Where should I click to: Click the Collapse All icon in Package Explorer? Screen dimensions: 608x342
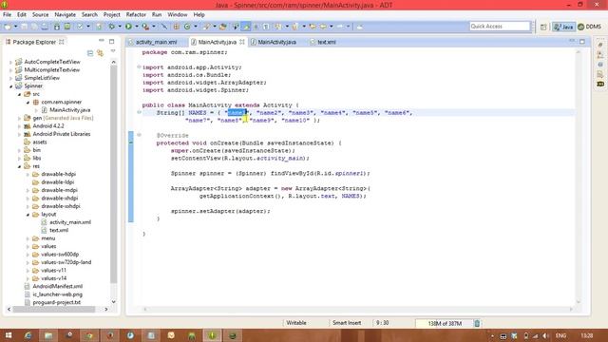90,53
